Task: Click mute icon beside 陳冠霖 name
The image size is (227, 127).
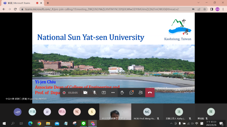Action: coord(207,119)
